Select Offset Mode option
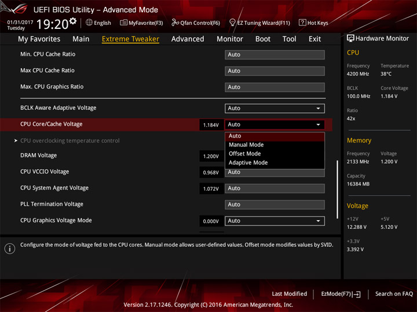Screen dimensions: 417x312 coord(275,154)
